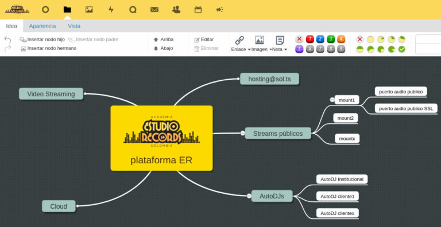The width and height of the screenshot is (441, 227).
Task: Open the announcements megaphone icon
Action: tap(220, 10)
